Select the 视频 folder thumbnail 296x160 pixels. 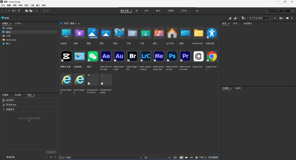80,34
